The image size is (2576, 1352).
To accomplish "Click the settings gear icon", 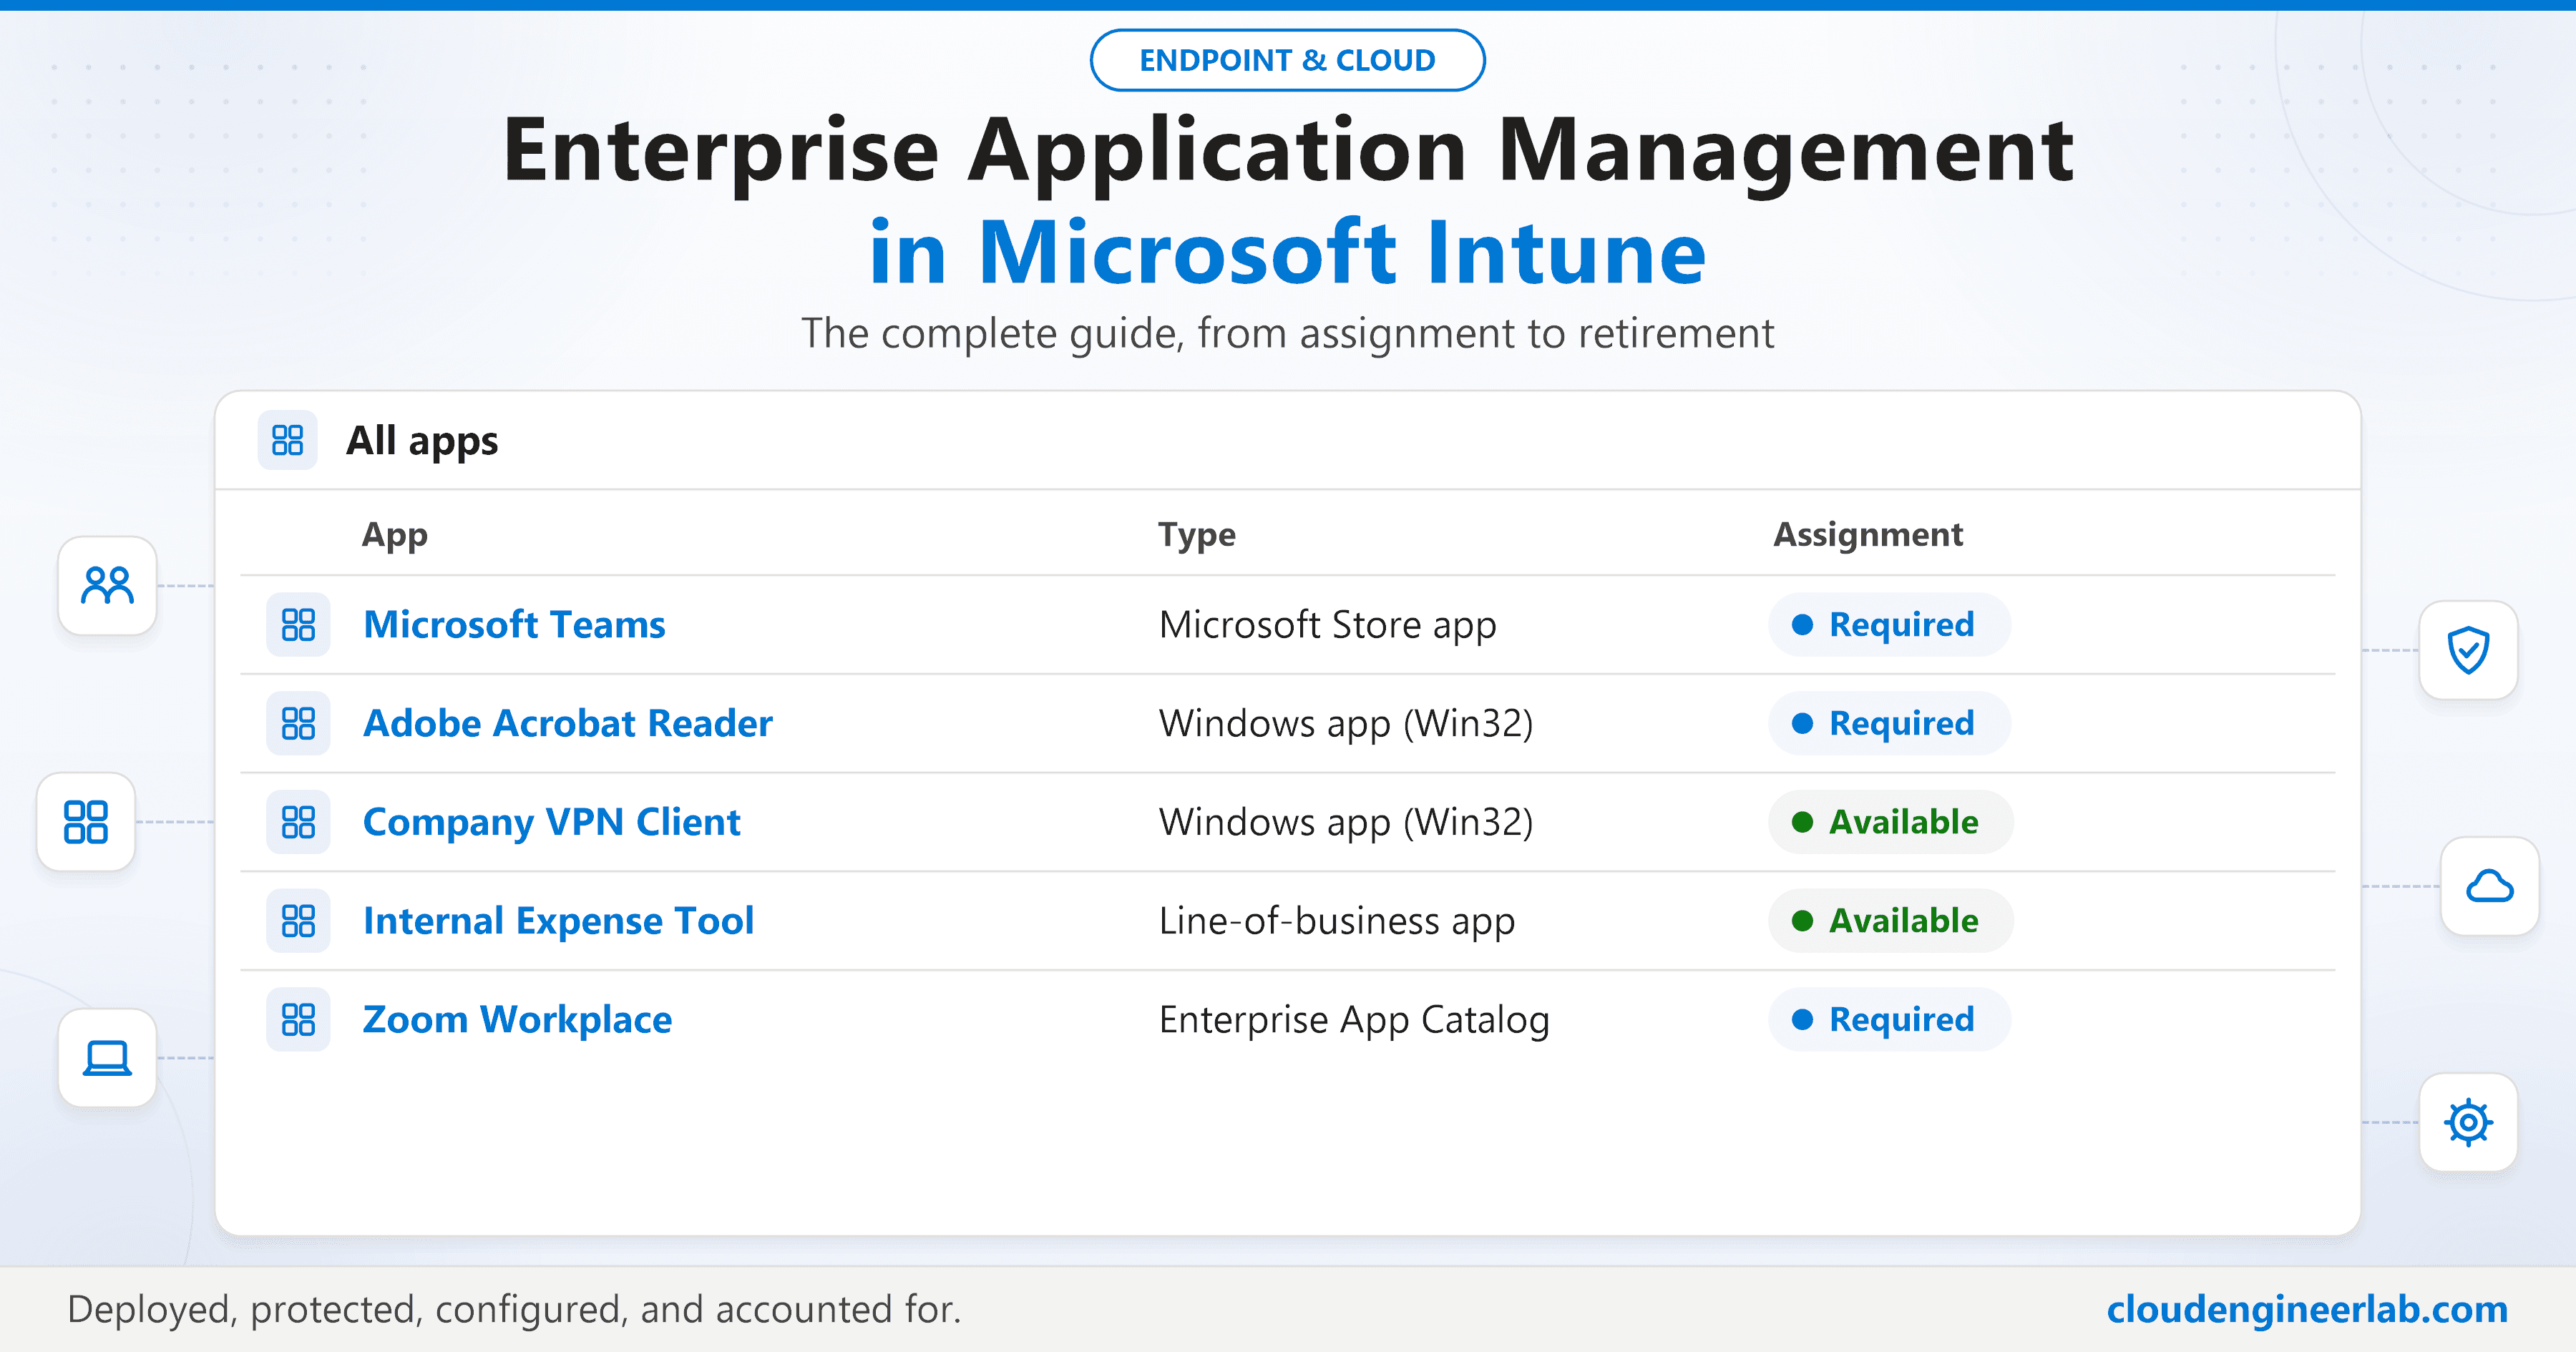I will click(2468, 1122).
